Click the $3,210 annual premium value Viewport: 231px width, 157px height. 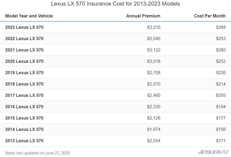tap(154, 27)
